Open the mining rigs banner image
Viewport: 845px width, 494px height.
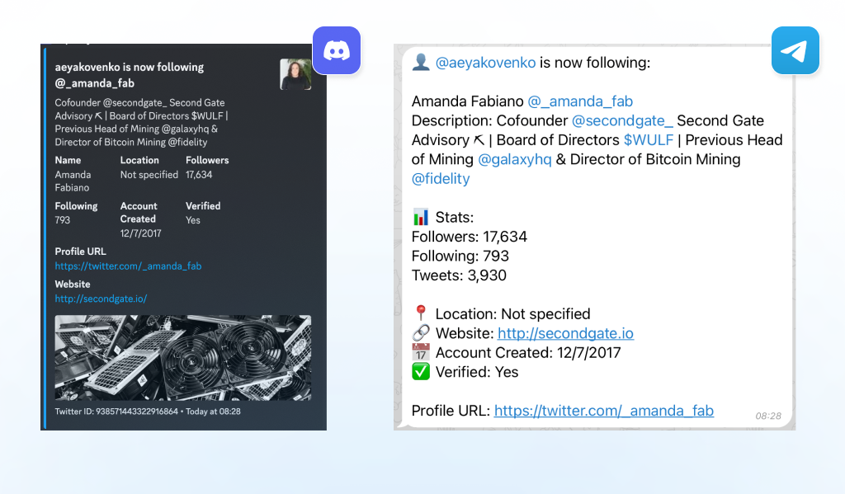pos(182,358)
